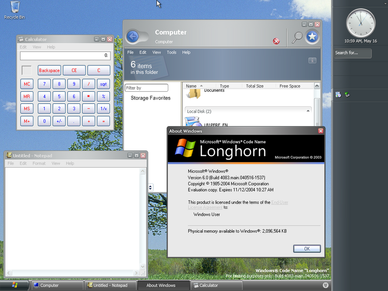Open the Recycle Bin desktop icon
Viewport: 388px width, 291px height.
[15, 10]
